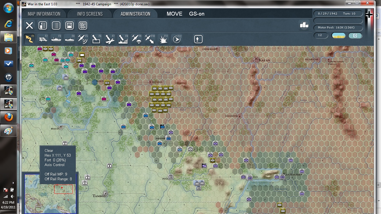Click the pill showing number 0

tap(355, 35)
